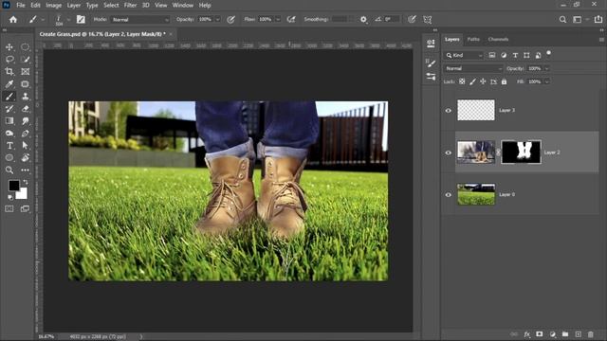Switch to the Channels tab
This screenshot has width=607, height=341.
(498, 39)
